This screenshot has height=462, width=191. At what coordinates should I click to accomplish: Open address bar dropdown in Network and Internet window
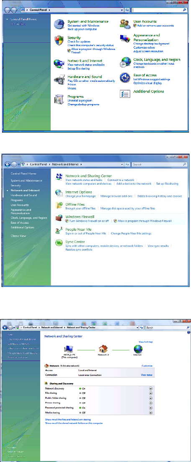pos(122,164)
